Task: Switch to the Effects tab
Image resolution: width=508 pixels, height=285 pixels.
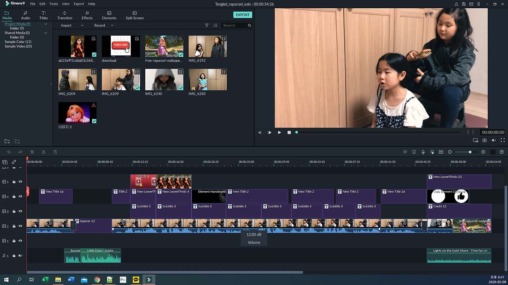Action: (87, 15)
